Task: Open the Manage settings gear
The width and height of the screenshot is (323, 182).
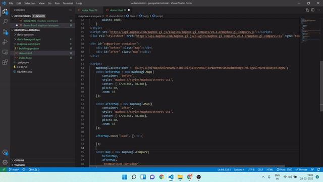Action: [x=5, y=162]
